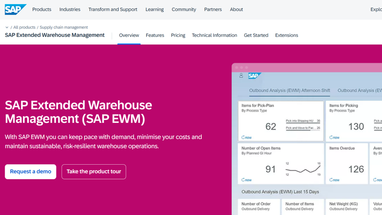Click the SAP logo inside dashboard preview
The height and width of the screenshot is (215, 382).
254,76
